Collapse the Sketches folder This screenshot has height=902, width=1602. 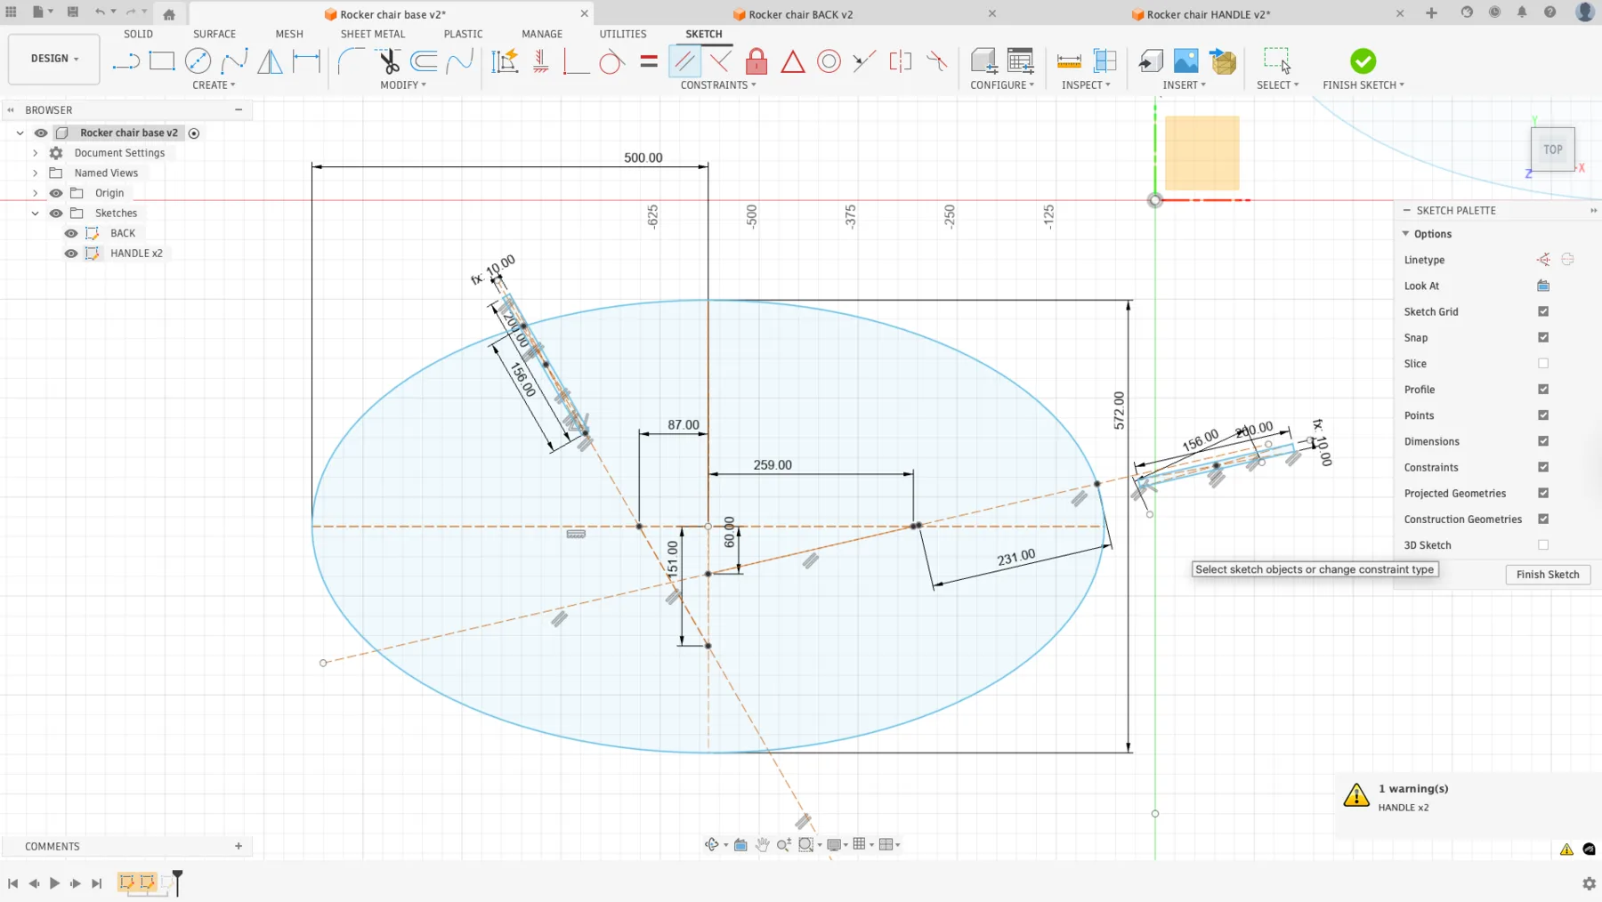pos(35,213)
